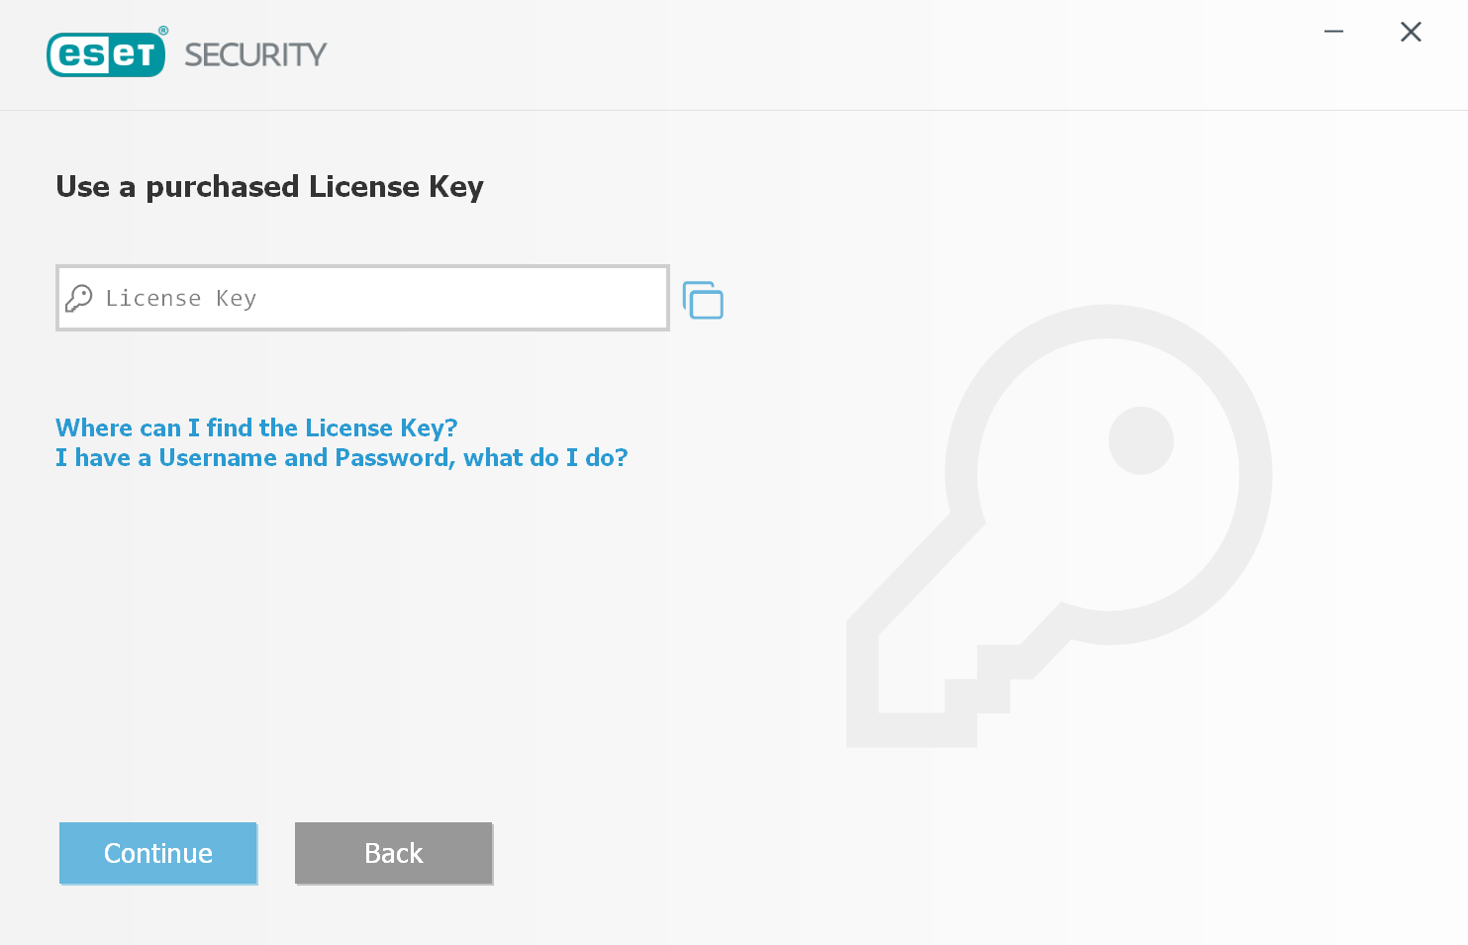This screenshot has height=945, width=1468.
Task: Open 'Where can I find the License Key?'
Action: [256, 427]
